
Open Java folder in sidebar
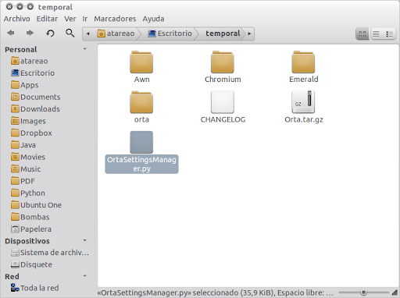[23, 145]
